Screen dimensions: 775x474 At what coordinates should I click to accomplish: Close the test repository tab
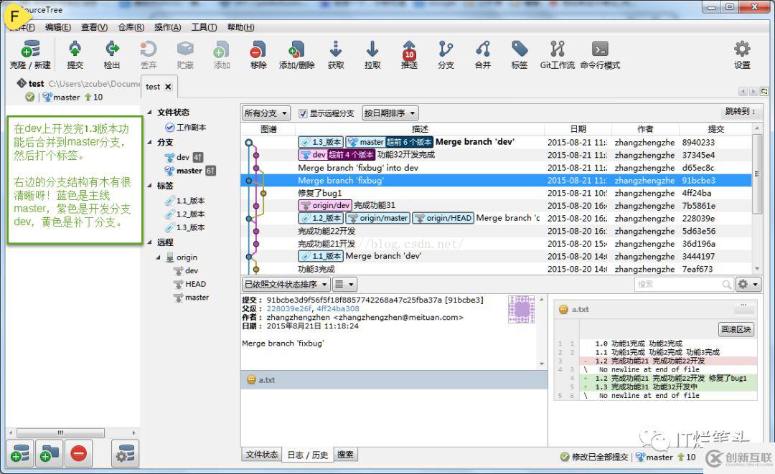point(168,87)
